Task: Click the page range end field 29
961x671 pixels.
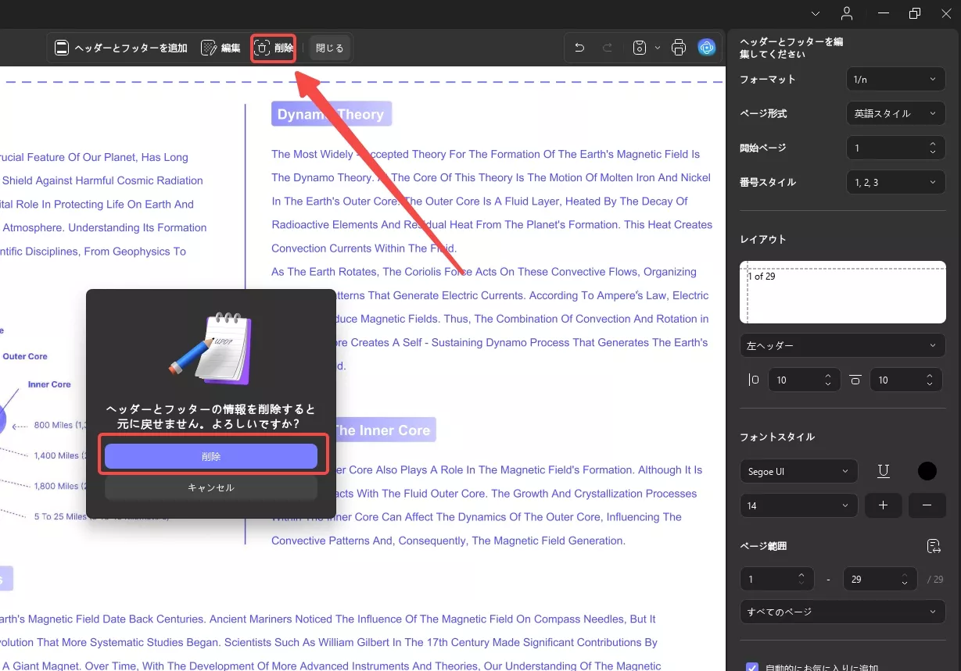Action: coord(880,579)
